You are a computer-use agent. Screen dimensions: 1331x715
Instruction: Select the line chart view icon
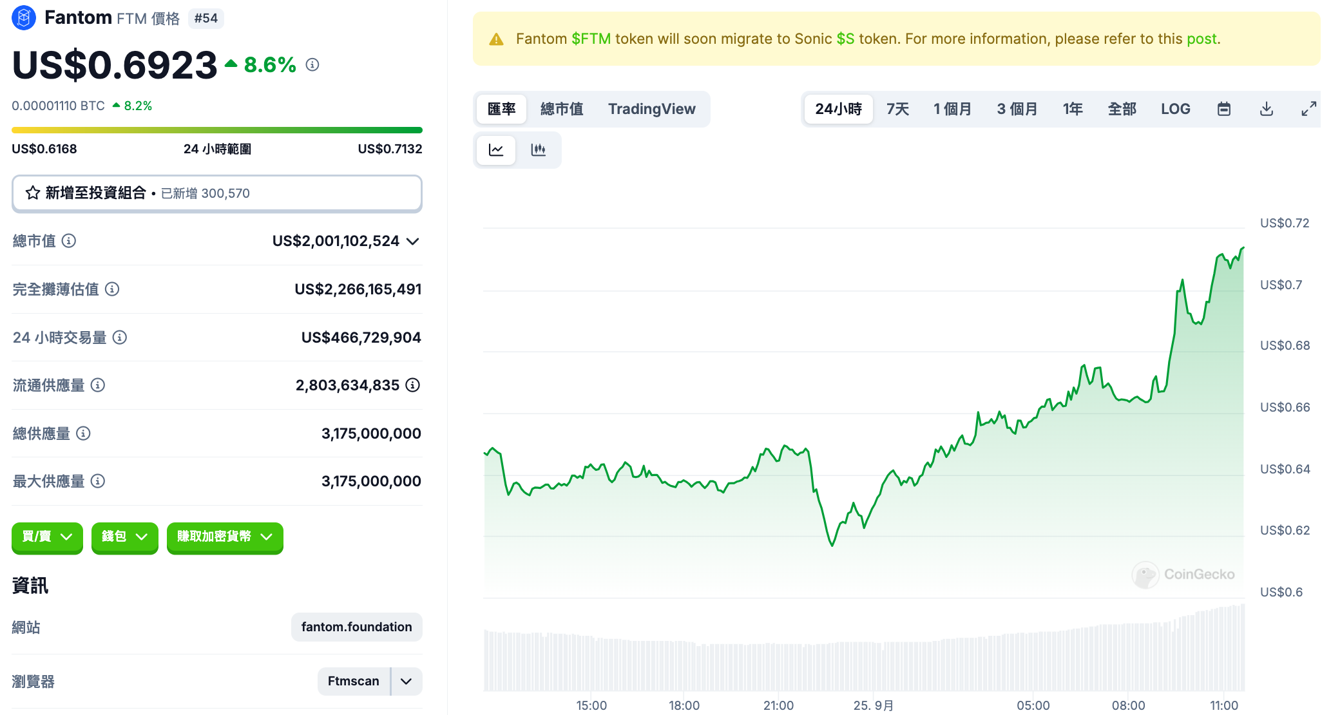click(496, 150)
